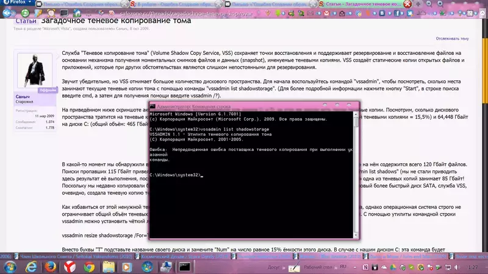Click the Command Prompt vertical scrollbar
Screen dimensions: 488x274
click(356, 174)
